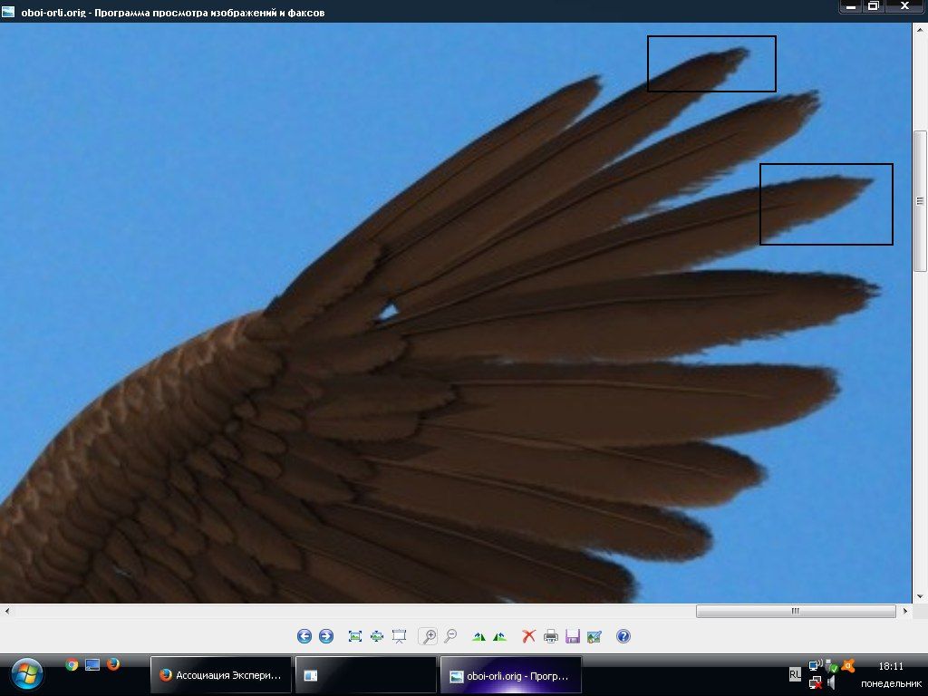Open the Windows Start menu
Image resolution: width=928 pixels, height=696 pixels.
27,674
